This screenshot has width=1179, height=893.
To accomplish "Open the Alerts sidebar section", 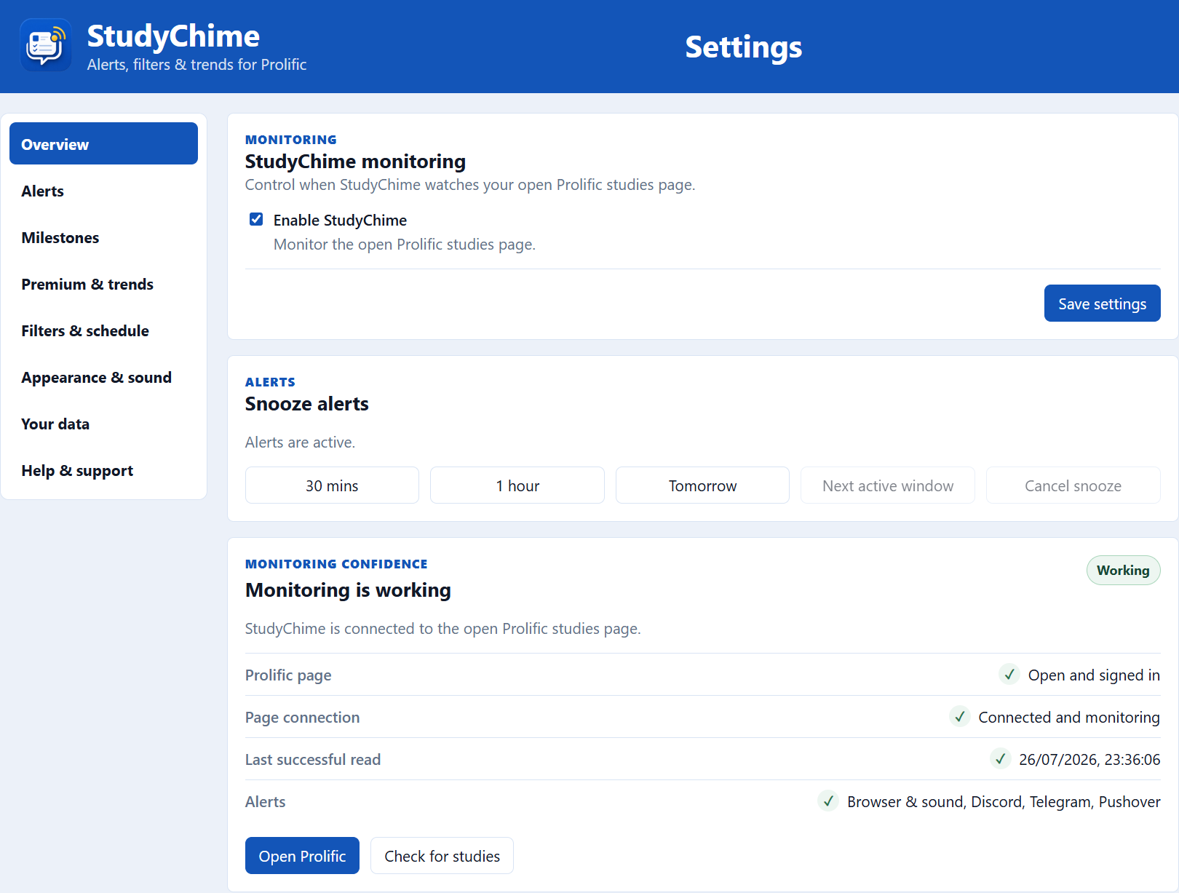I will pyautogui.click(x=103, y=191).
